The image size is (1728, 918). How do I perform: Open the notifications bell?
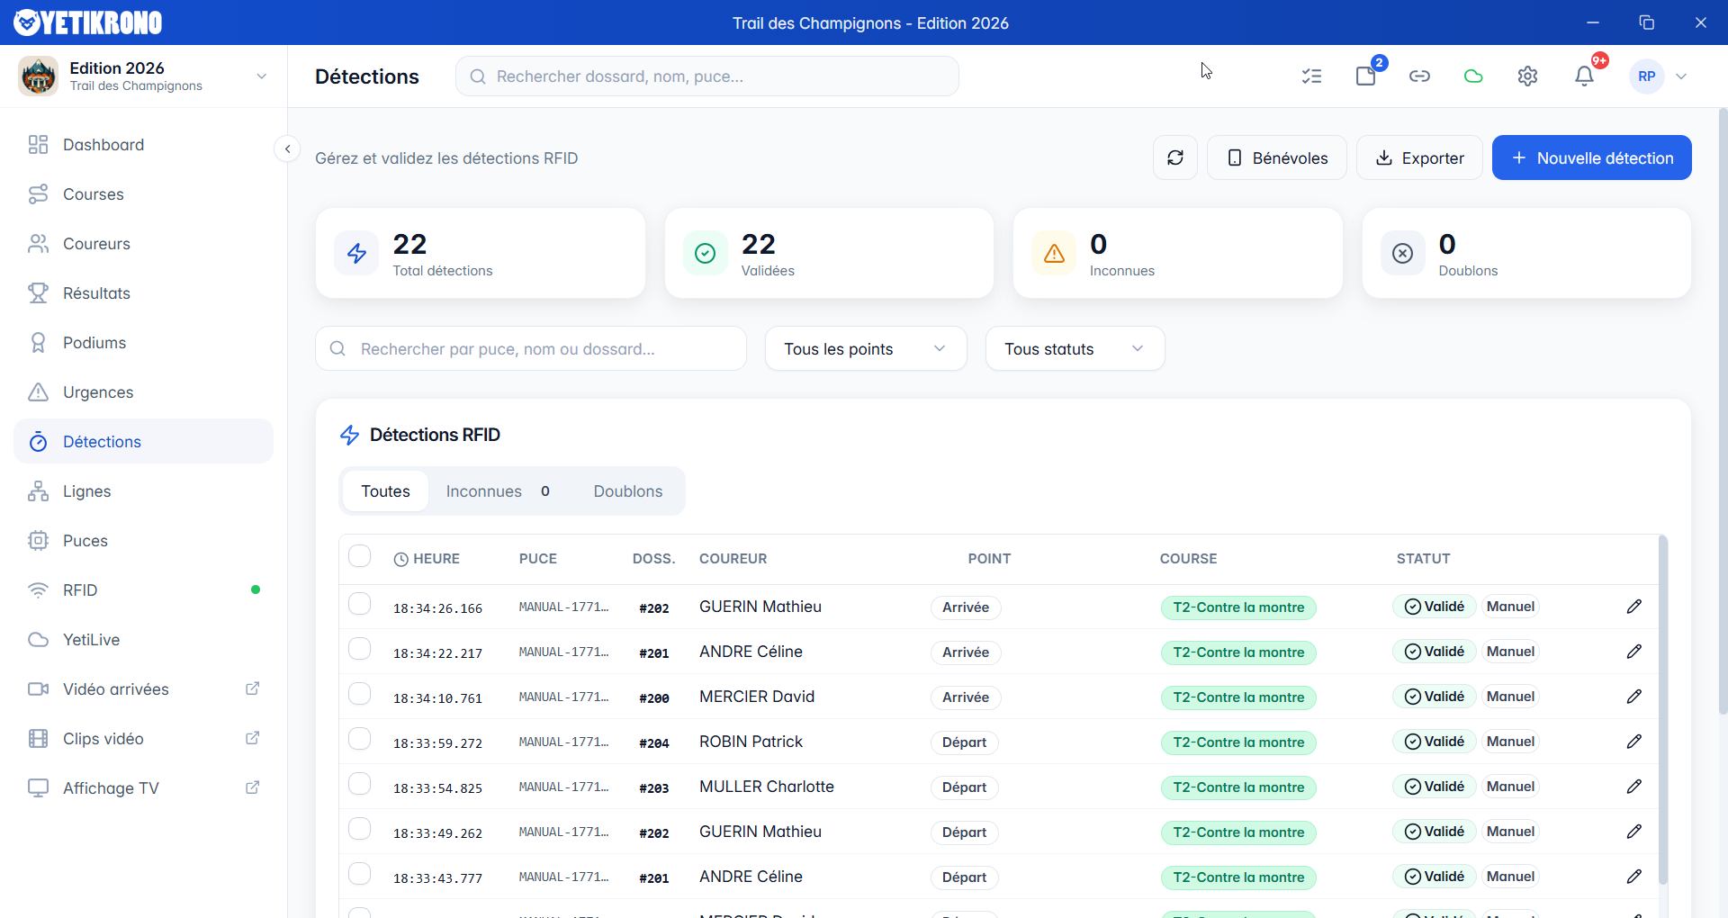click(1584, 76)
